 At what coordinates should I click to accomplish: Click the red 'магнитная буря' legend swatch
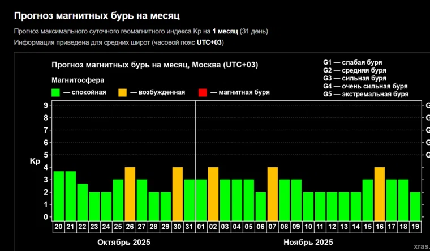tap(203, 92)
